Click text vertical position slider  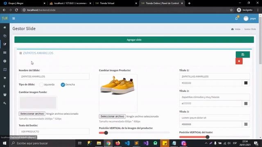click(215, 137)
